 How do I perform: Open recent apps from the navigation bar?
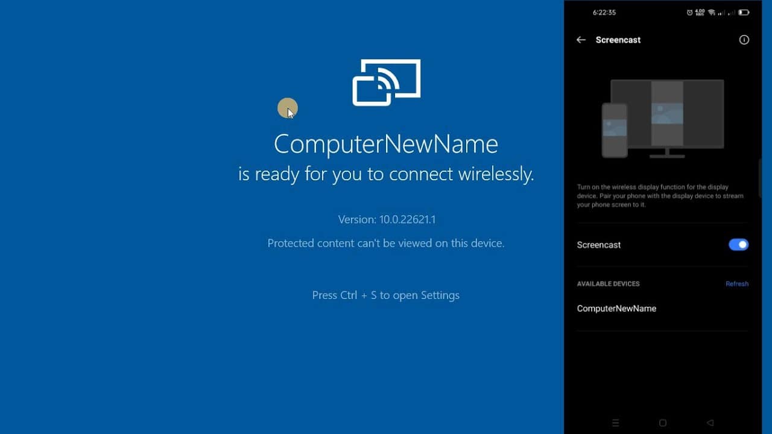coord(615,423)
